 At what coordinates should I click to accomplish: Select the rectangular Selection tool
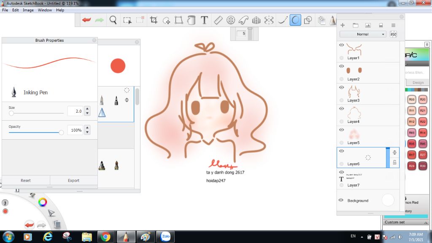point(127,20)
